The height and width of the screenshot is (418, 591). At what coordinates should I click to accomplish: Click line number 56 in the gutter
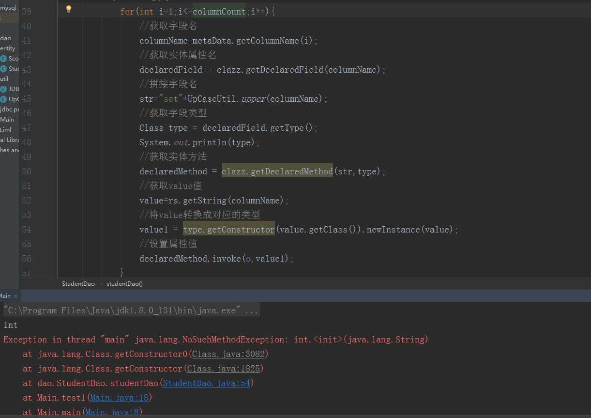(x=26, y=259)
